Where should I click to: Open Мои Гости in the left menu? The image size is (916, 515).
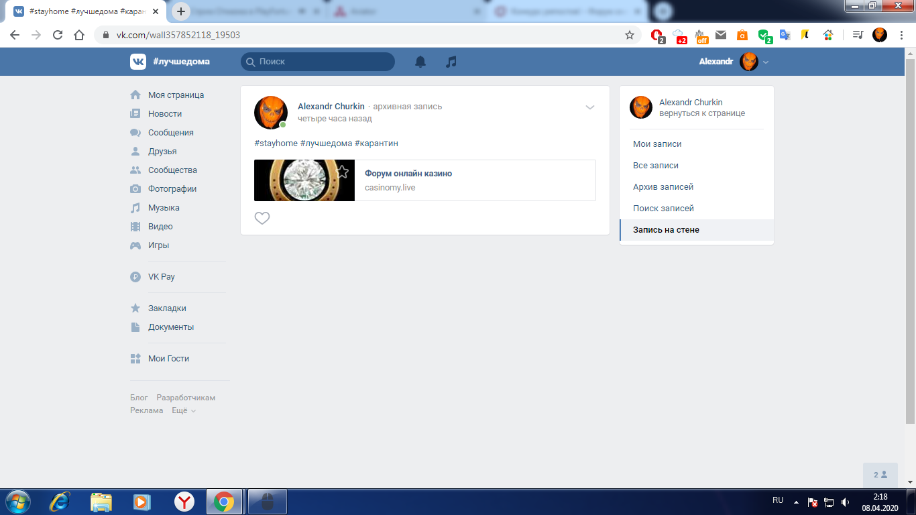tap(168, 359)
